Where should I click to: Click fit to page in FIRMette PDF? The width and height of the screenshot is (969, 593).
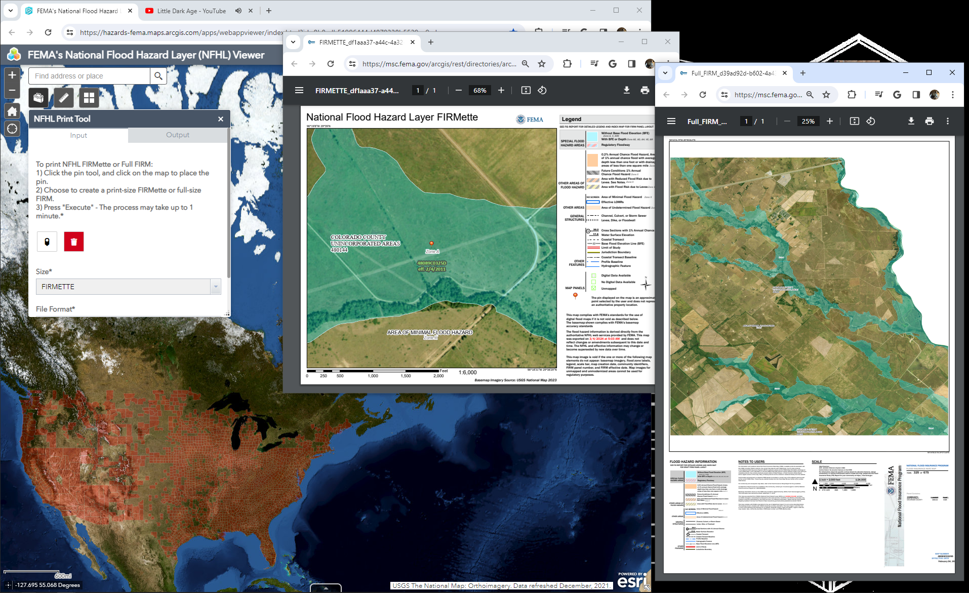[x=526, y=90]
